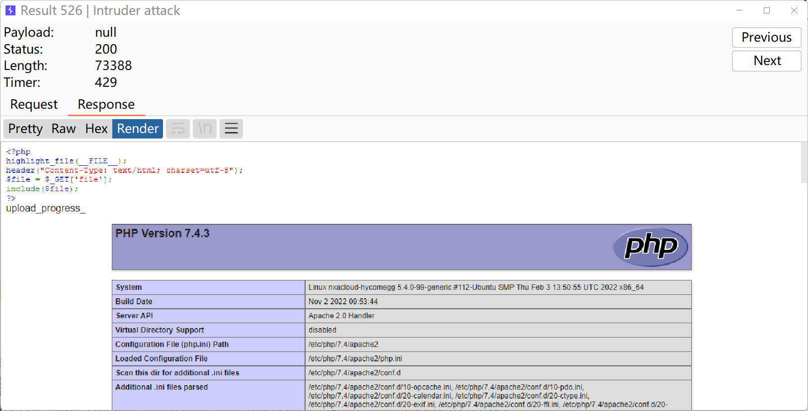The width and height of the screenshot is (808, 411).
Task: Go to the Next result
Action: pos(766,61)
